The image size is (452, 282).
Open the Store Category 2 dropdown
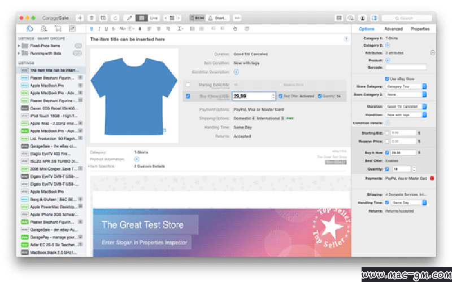pyautogui.click(x=406, y=94)
